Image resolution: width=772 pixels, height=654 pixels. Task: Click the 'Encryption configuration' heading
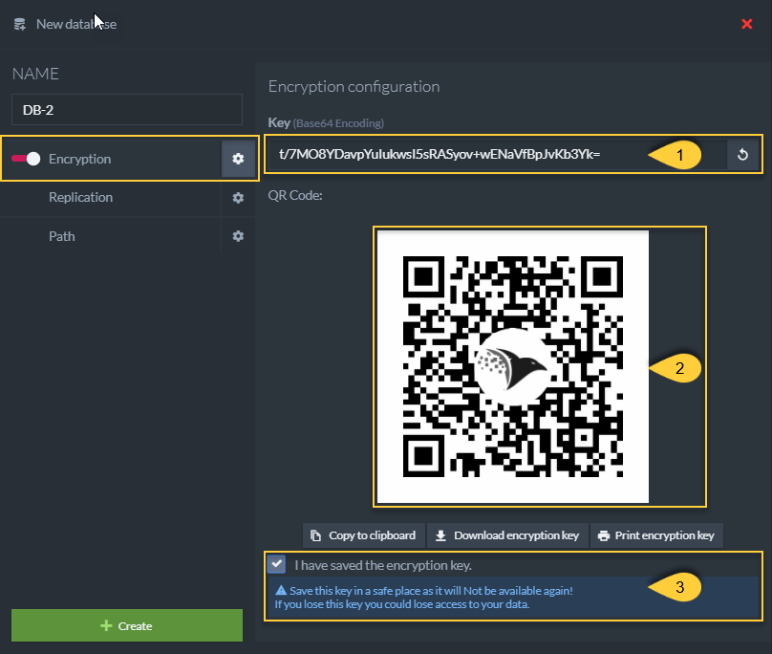pos(354,87)
